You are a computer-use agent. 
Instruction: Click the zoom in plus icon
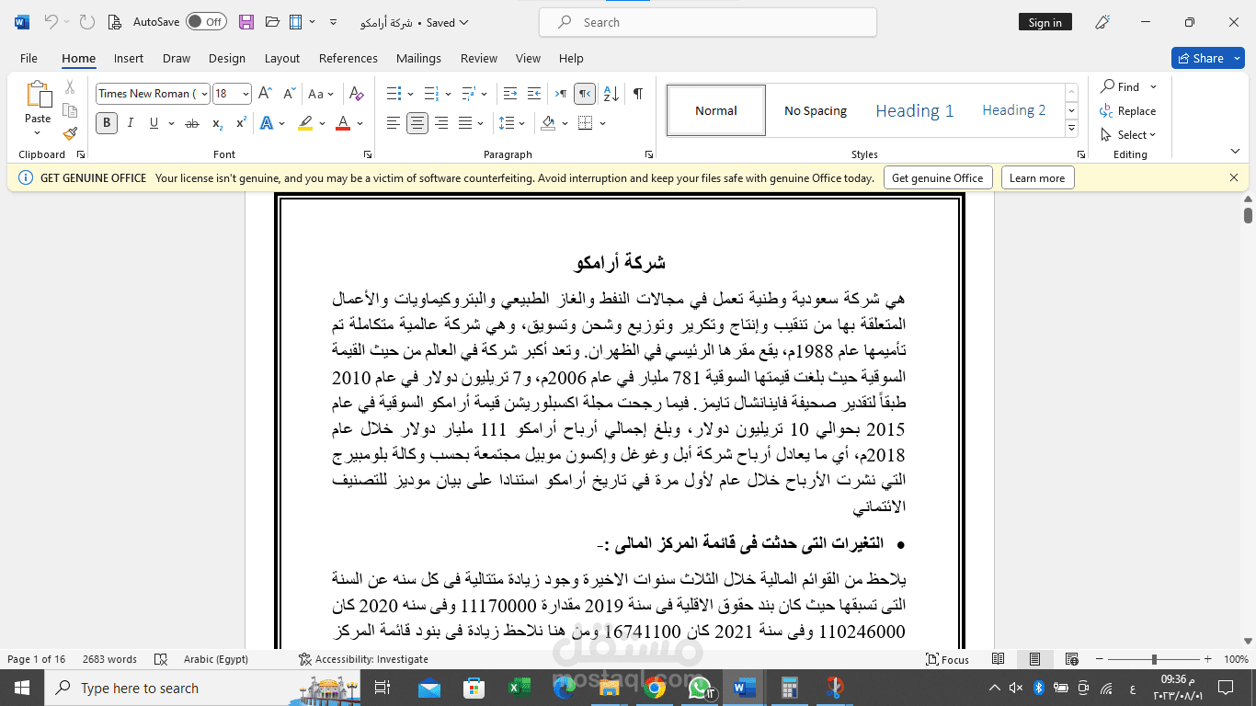point(1209,659)
